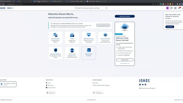183x103 pixels.
Task: Click Privacy Policy link in footer
Action: click(x=177, y=100)
